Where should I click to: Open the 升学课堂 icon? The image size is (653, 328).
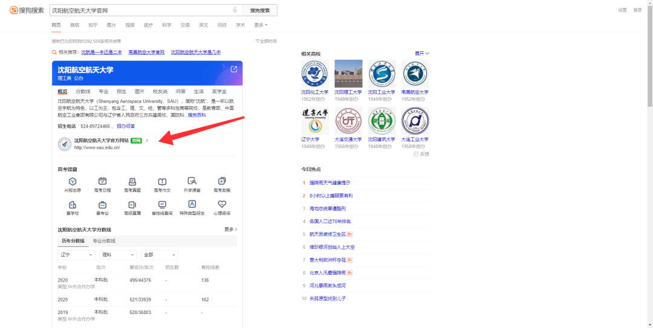click(x=192, y=181)
